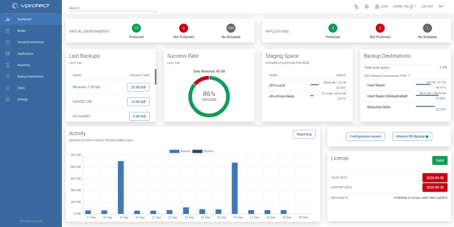Open the ADMIN, THE user dropdown
The height and width of the screenshot is (227, 454).
[x=404, y=7]
